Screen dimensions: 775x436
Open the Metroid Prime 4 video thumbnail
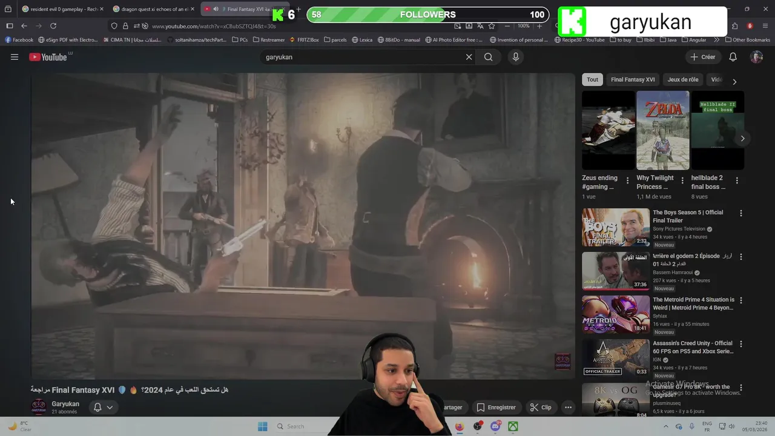[616, 314]
